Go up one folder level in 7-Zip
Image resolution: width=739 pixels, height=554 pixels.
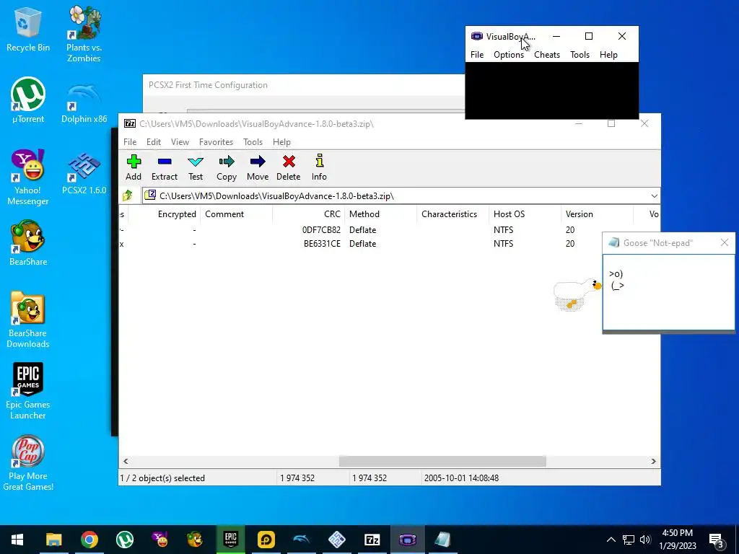click(x=128, y=195)
